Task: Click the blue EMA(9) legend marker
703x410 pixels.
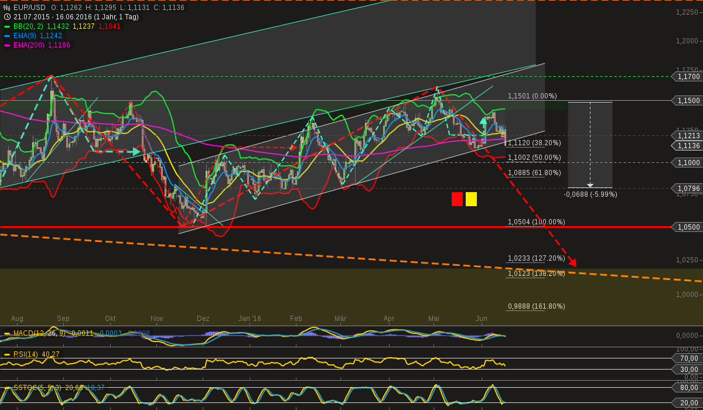Action: [7, 36]
